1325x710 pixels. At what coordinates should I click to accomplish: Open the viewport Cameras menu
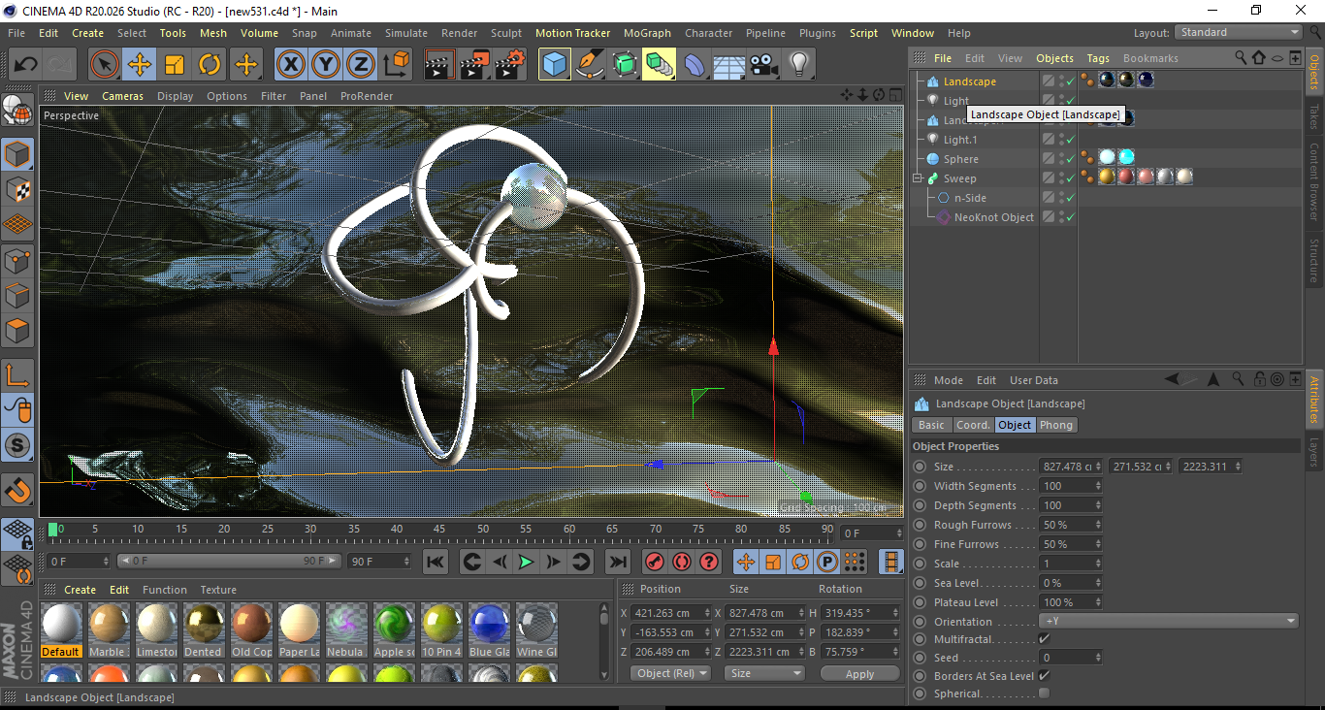tap(122, 96)
